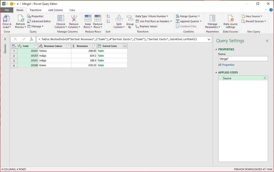Click the Table link in row 10159
274x172 pixels.
click(x=101, y=56)
